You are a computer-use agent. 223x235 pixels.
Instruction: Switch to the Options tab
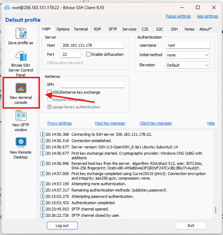point(63,29)
